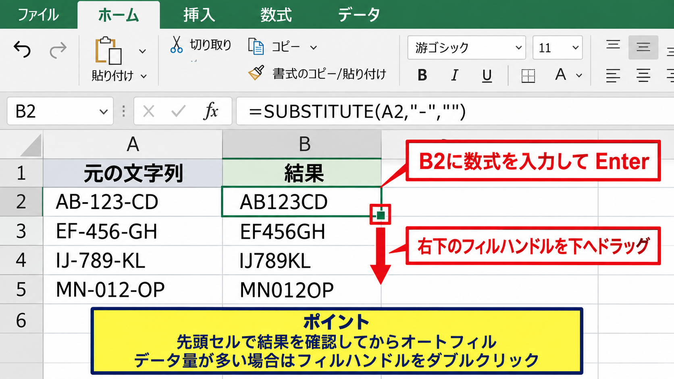
Task: Cancel formula entry with the X icon
Action: coord(149,111)
